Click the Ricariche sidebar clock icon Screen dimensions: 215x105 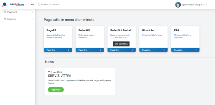pyautogui.click(x=5, y=19)
